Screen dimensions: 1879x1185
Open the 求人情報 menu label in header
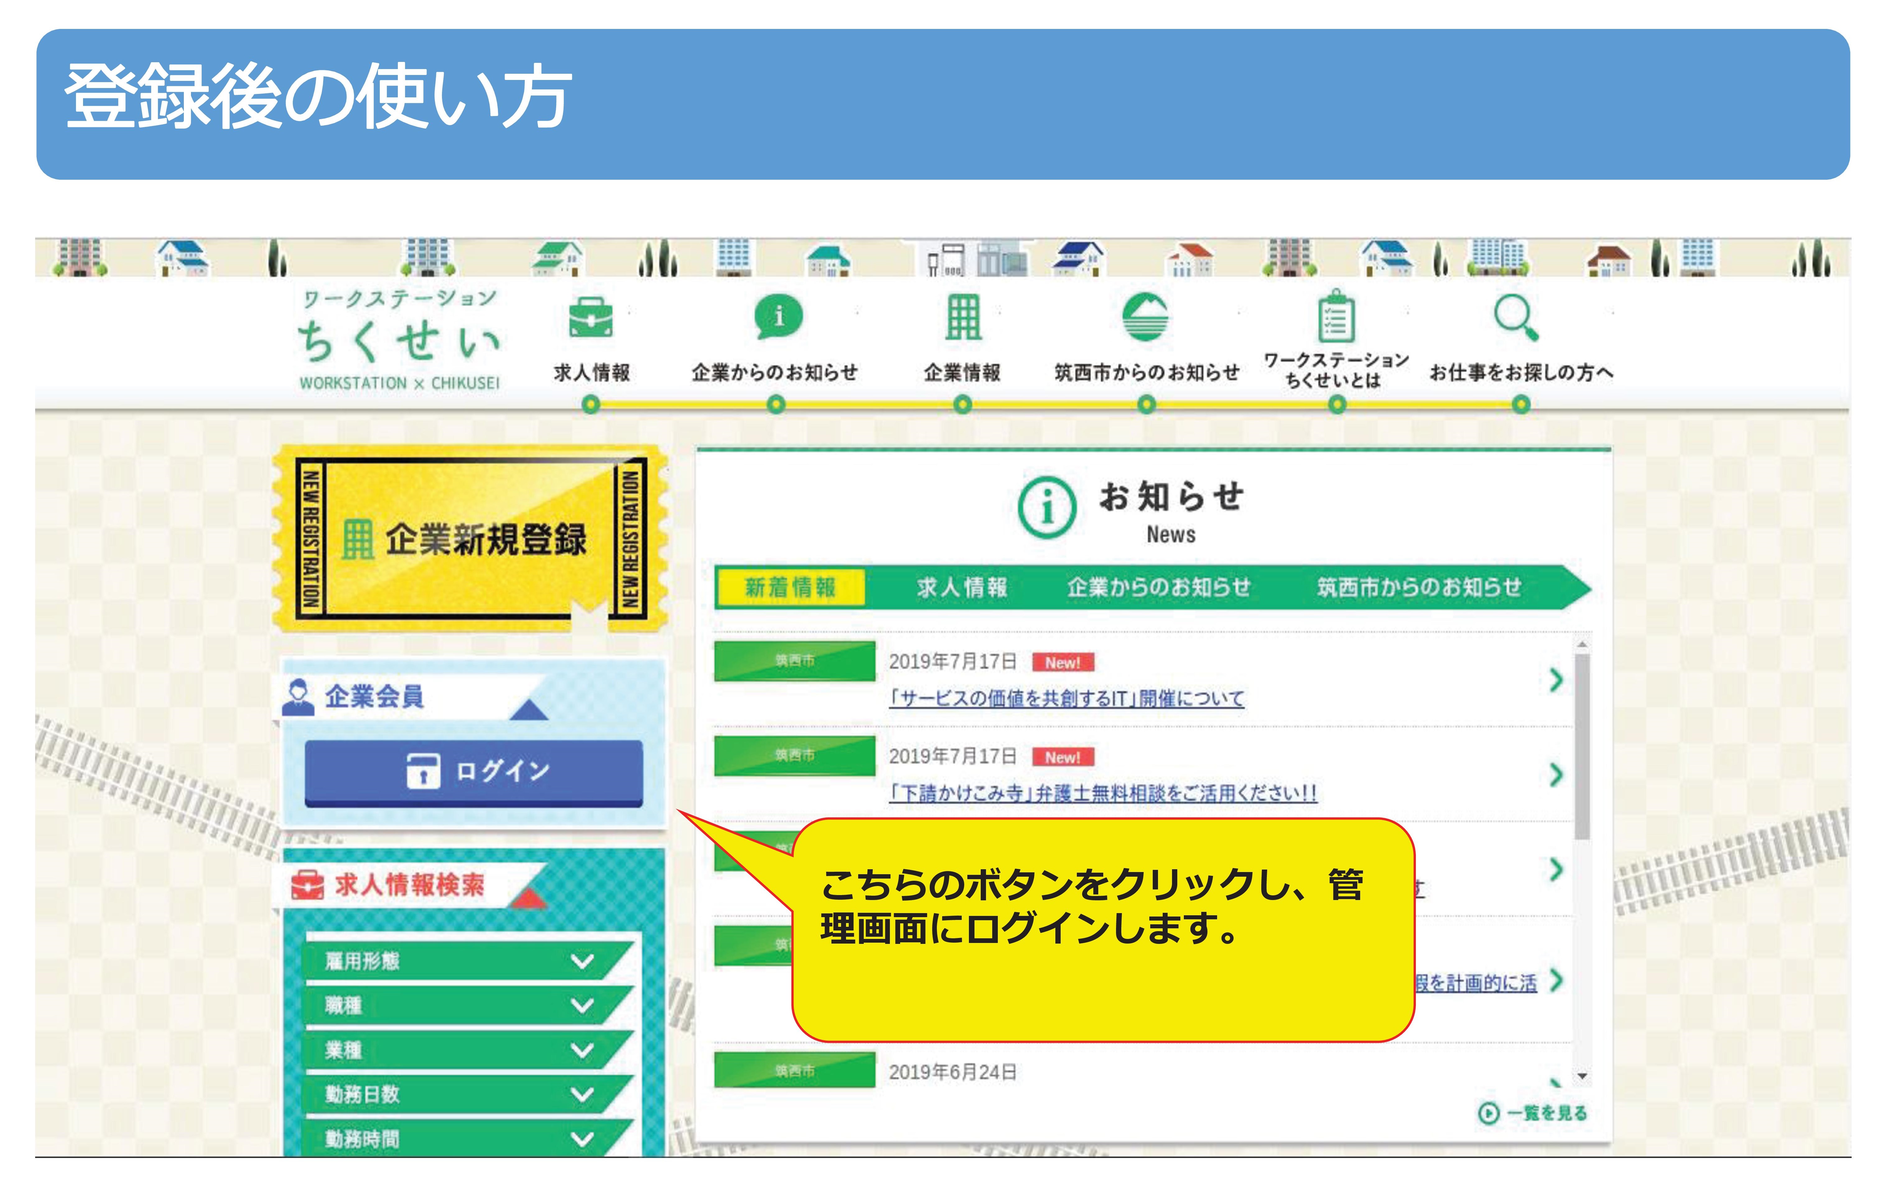pyautogui.click(x=592, y=372)
